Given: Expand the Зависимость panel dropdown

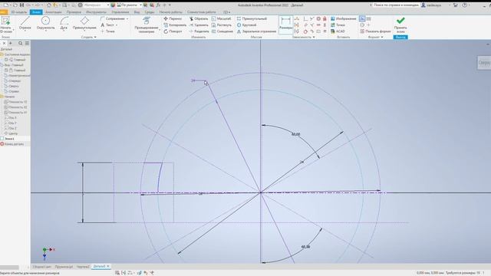Looking at the screenshot, I should pos(304,37).
